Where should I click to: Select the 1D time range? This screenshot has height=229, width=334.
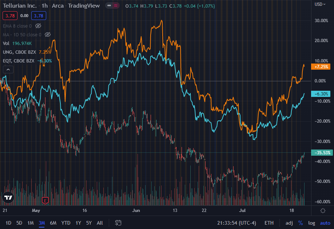pos(8,223)
